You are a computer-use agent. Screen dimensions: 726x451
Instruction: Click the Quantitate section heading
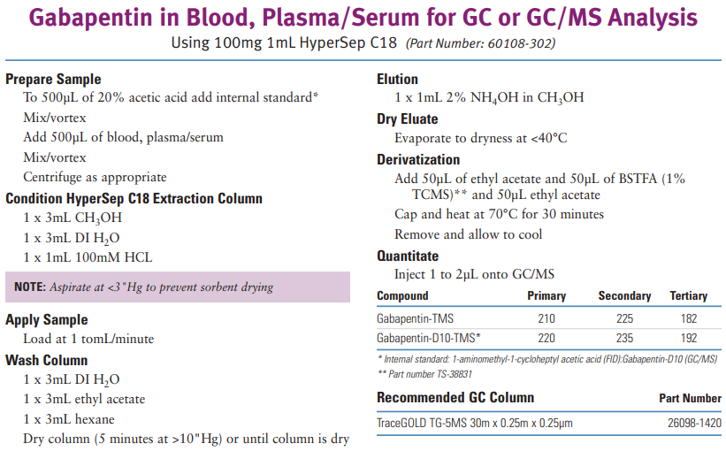(408, 256)
